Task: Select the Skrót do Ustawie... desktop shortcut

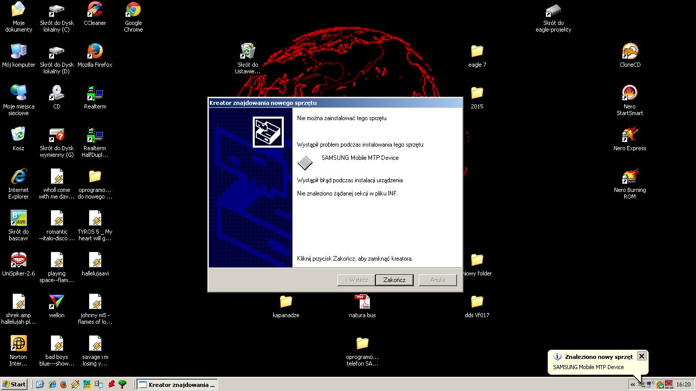Action: coord(248,59)
